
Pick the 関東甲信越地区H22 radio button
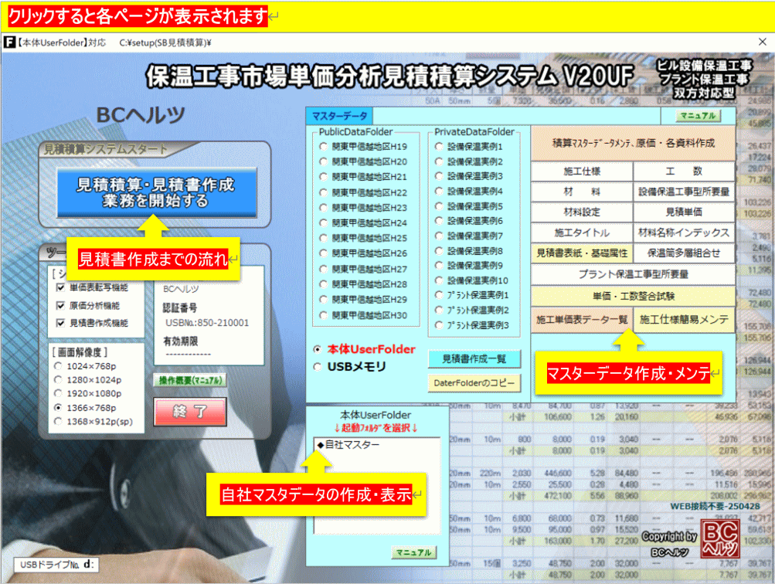[323, 192]
